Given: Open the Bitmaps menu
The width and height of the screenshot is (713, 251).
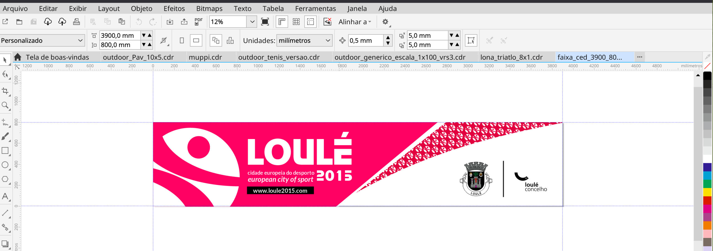Looking at the screenshot, I should [209, 8].
